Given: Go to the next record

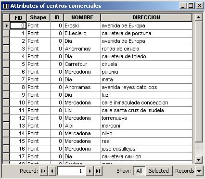Looking at the screenshot, I should coord(90,171).
